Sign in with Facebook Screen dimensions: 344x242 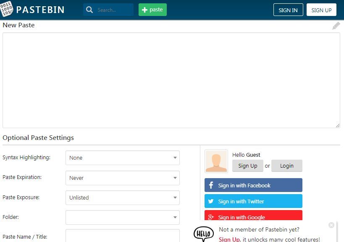(253, 185)
